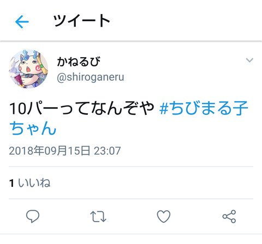Open かねるび's profile picture

click(28, 69)
